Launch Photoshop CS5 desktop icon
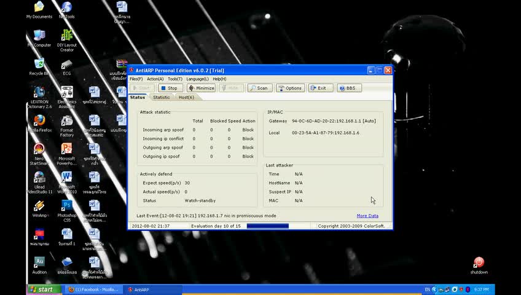 click(67, 211)
